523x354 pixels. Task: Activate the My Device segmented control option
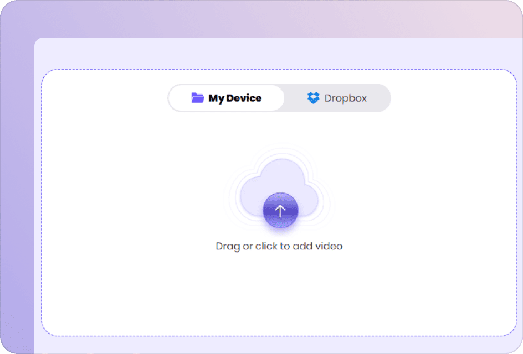pyautogui.click(x=226, y=98)
